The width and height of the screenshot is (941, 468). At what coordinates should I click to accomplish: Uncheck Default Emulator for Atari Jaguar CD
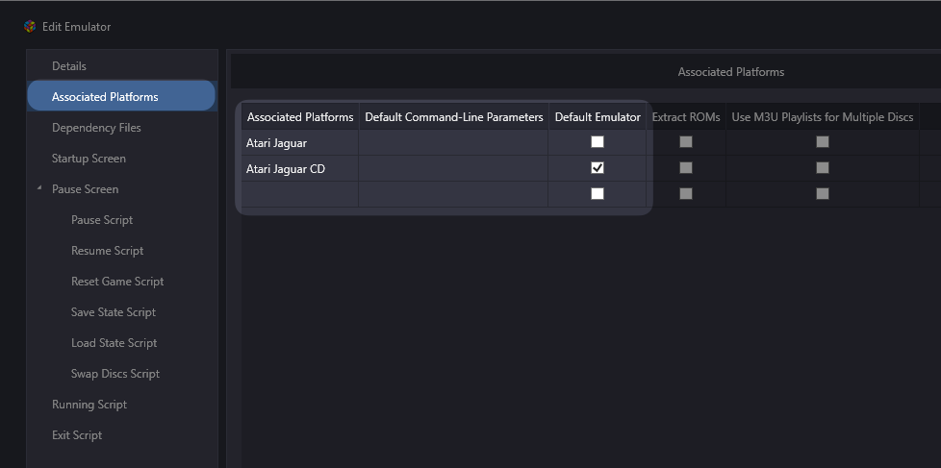tap(598, 168)
